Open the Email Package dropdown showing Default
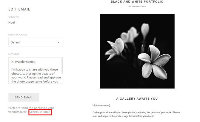The width and height of the screenshot is (200, 122). 35,42
